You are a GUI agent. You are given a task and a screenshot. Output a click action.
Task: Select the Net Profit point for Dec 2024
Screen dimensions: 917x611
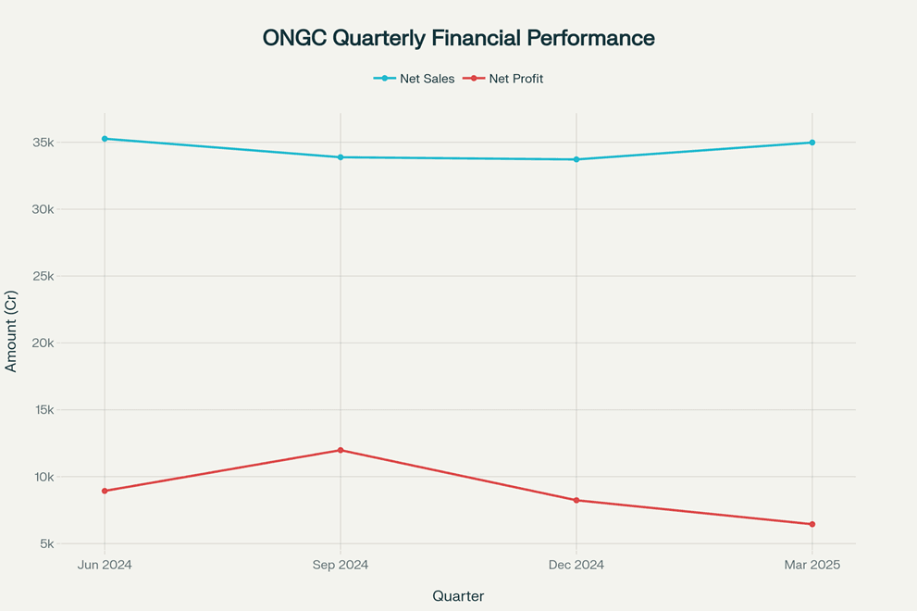[x=576, y=500]
